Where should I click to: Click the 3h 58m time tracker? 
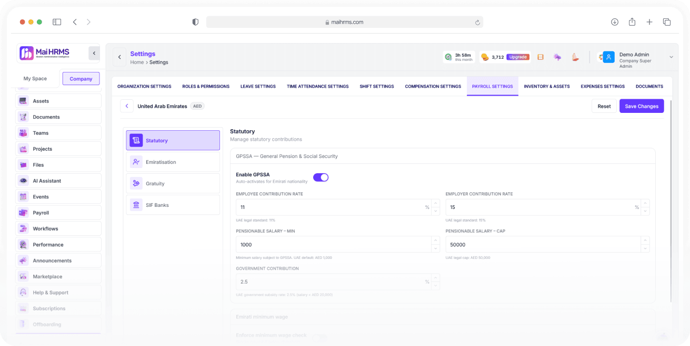[459, 57]
